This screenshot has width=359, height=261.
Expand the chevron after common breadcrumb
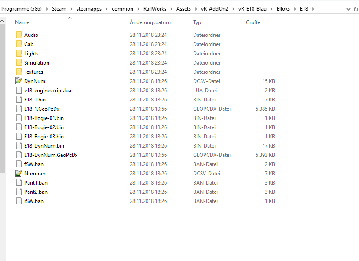138,9
